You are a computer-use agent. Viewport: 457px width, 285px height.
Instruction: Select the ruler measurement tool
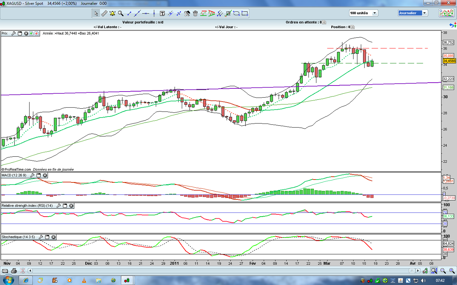tap(104, 14)
